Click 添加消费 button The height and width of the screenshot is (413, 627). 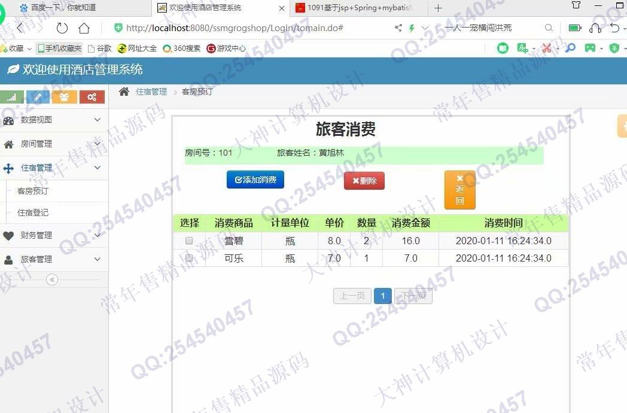(255, 180)
